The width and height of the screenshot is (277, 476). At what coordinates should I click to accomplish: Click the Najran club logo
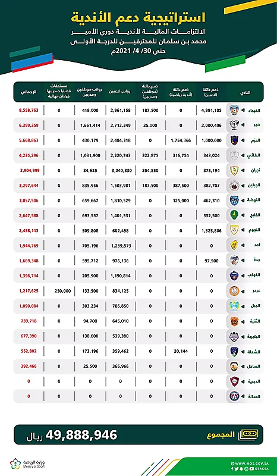tap(234, 170)
